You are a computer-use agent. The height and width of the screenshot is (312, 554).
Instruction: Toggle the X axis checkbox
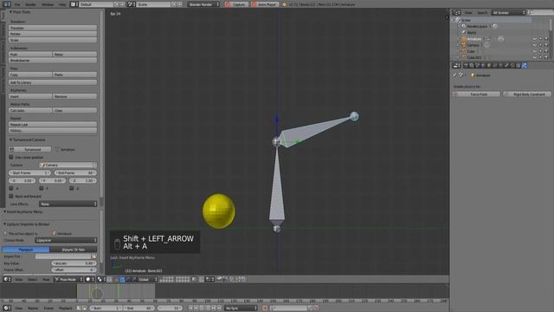click(11, 188)
